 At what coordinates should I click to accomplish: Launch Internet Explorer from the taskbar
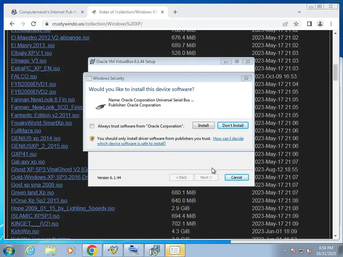click(x=30, y=250)
